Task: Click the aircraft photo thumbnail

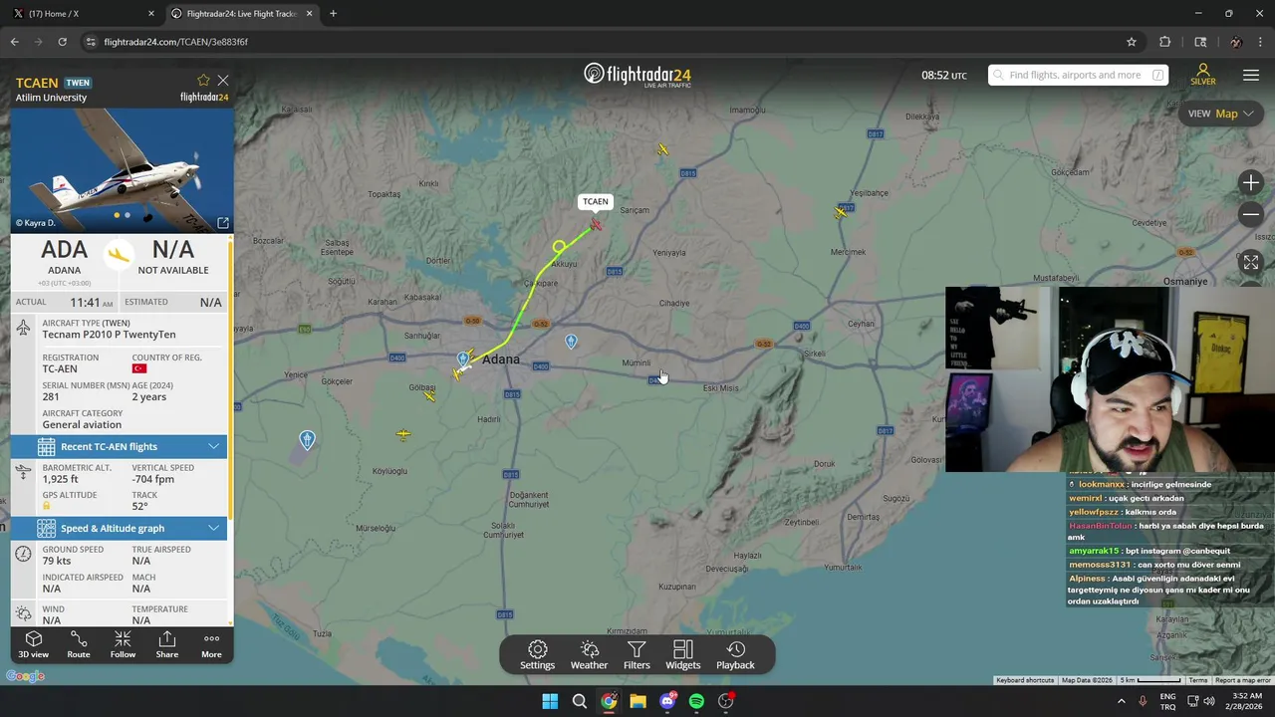Action: tap(122, 169)
